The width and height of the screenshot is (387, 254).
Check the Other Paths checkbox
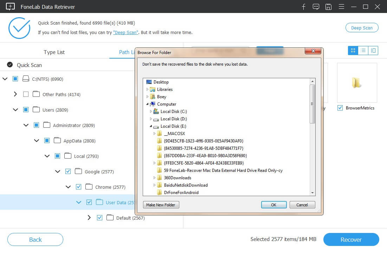point(26,94)
